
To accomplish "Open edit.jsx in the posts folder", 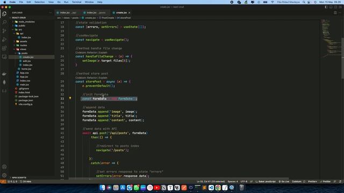I will pyautogui.click(x=27, y=61).
